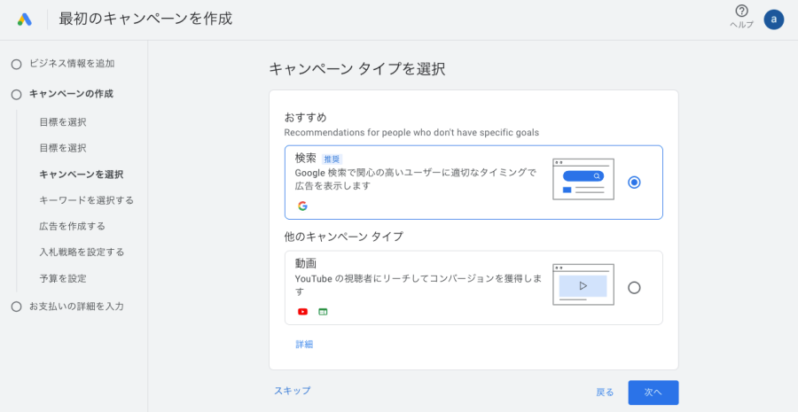
Task: Click the お支払いの詳細を入力 step circle
Action: click(x=16, y=307)
